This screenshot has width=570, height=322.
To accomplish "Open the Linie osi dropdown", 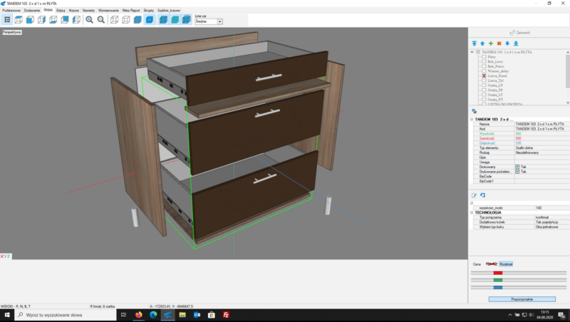I will [x=220, y=22].
